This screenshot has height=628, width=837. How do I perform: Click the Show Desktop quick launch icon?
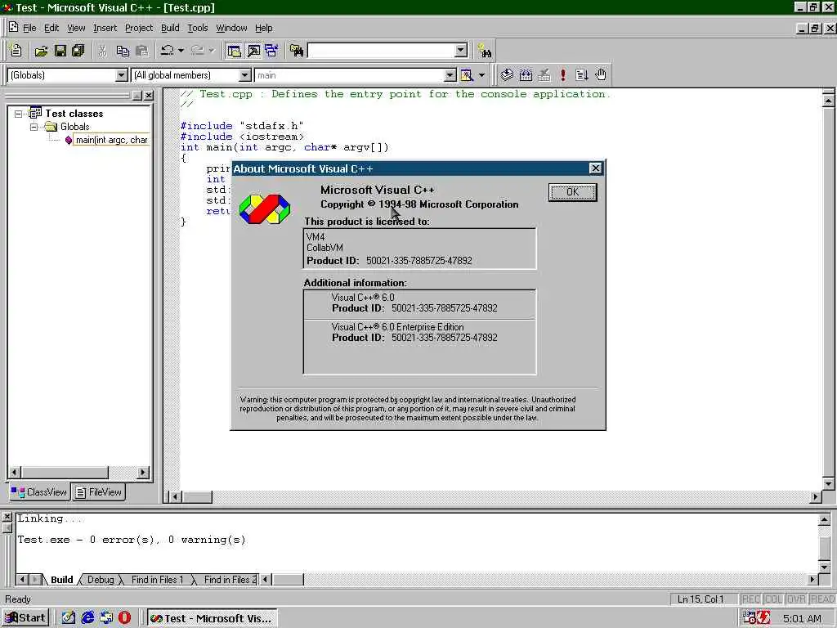point(69,618)
